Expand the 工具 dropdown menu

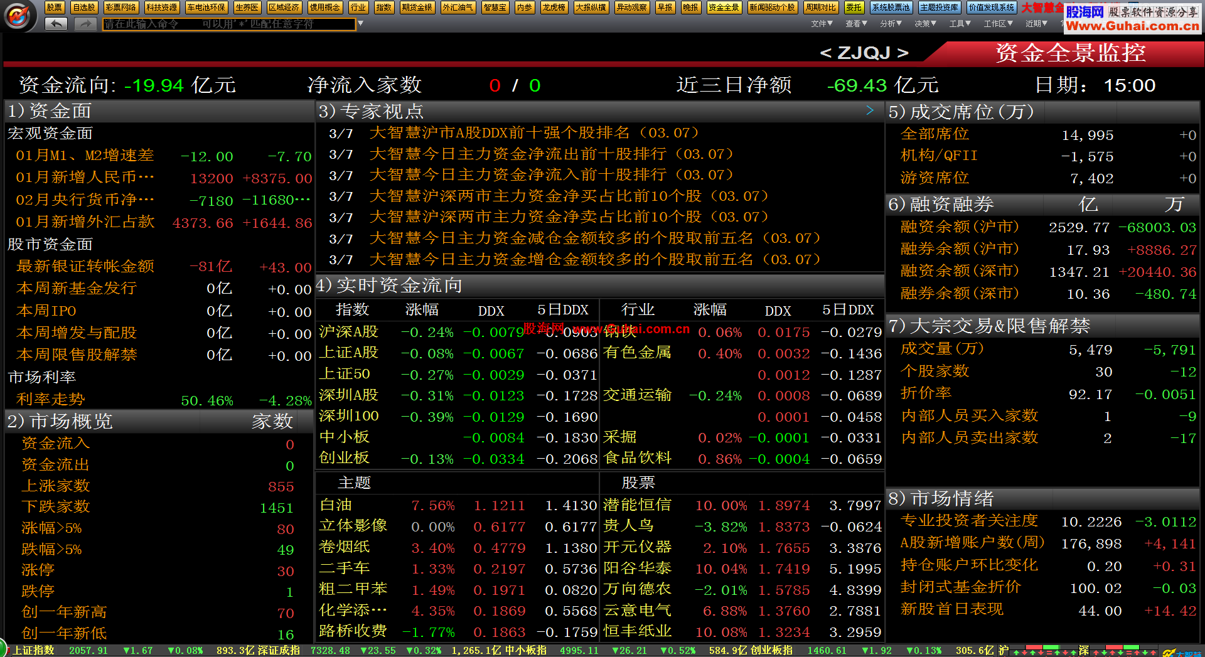coord(960,24)
